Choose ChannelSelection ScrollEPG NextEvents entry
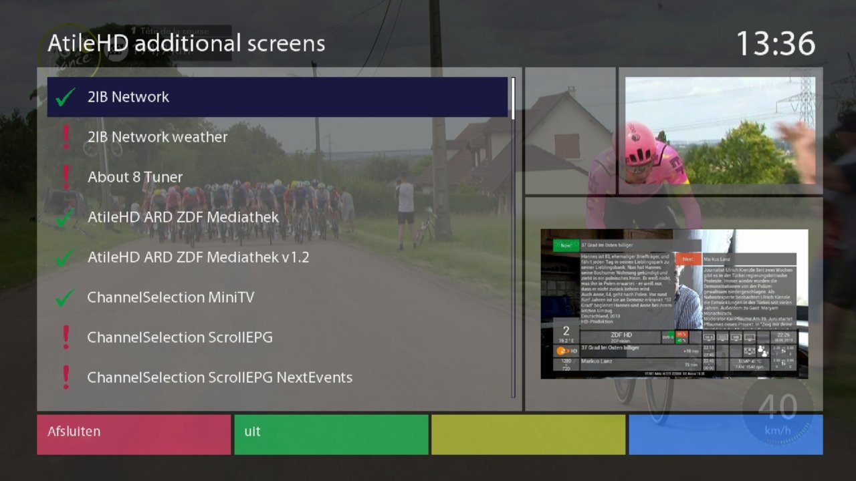 coord(219,377)
